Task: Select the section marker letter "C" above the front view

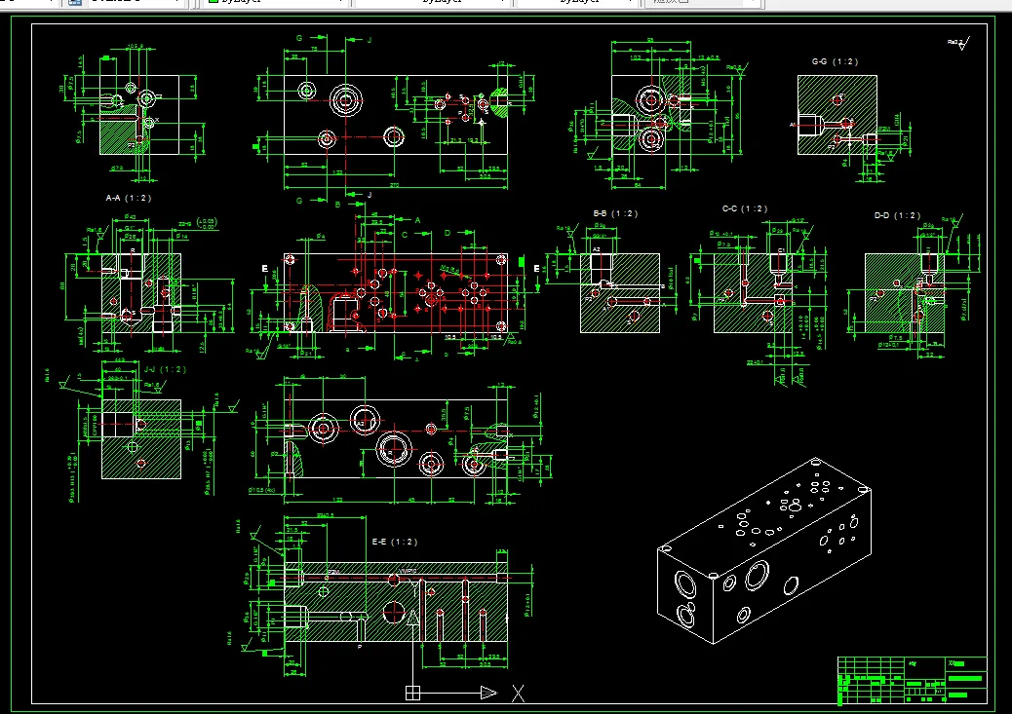Action: (405, 235)
